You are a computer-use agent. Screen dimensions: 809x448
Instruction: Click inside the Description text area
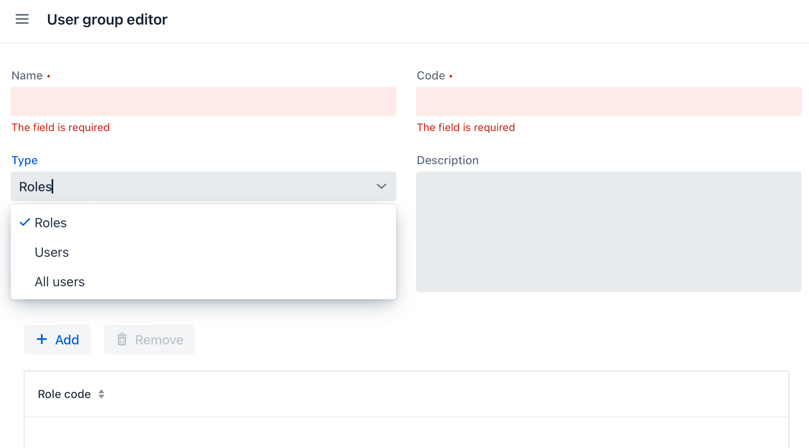click(609, 231)
